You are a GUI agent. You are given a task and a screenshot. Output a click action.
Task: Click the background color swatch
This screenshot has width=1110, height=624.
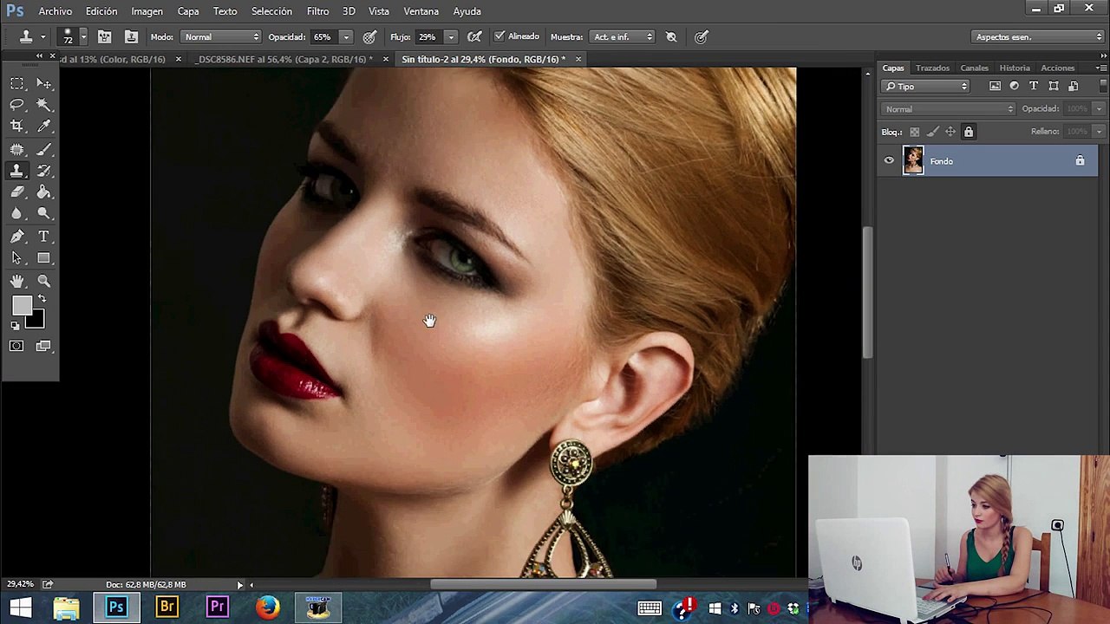coord(35,320)
